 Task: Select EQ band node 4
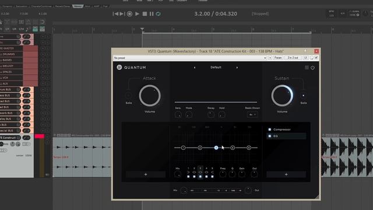tap(233, 148)
